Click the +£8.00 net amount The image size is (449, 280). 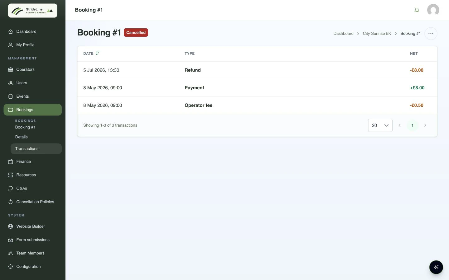point(417,88)
